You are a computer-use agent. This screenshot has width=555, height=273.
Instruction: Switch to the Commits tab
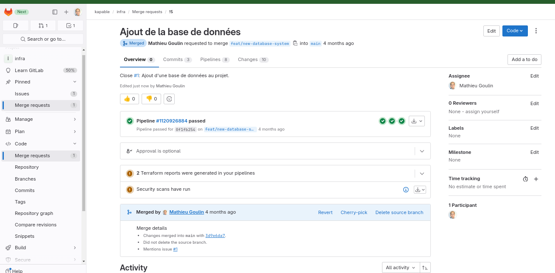click(174, 59)
